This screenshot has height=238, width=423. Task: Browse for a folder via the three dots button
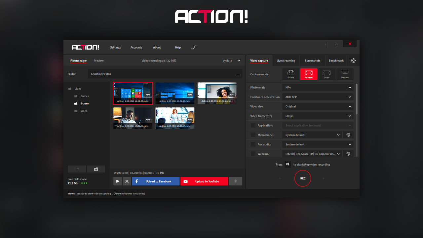pos(239,74)
